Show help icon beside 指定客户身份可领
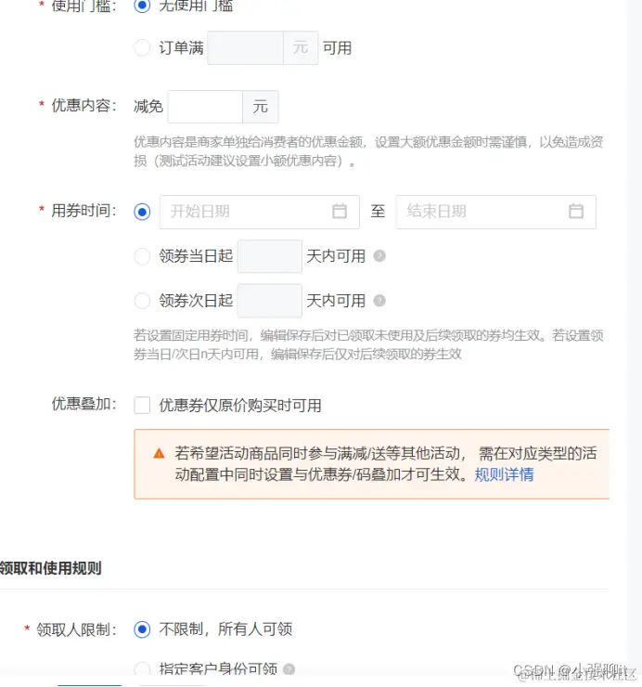This screenshot has height=687, width=642. pyautogui.click(x=289, y=669)
